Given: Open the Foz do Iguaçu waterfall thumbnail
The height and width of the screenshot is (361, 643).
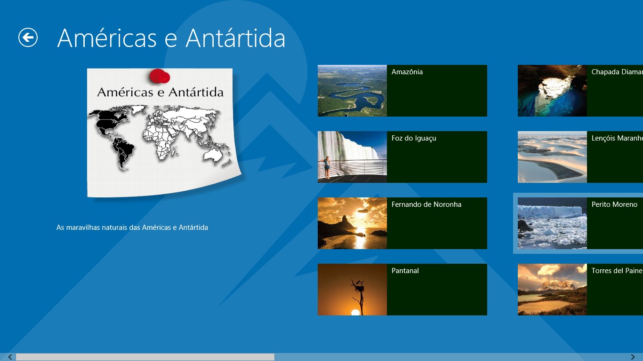Looking at the screenshot, I should pyautogui.click(x=352, y=157).
